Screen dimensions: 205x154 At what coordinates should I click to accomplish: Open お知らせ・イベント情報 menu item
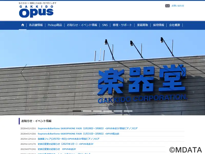82,25
